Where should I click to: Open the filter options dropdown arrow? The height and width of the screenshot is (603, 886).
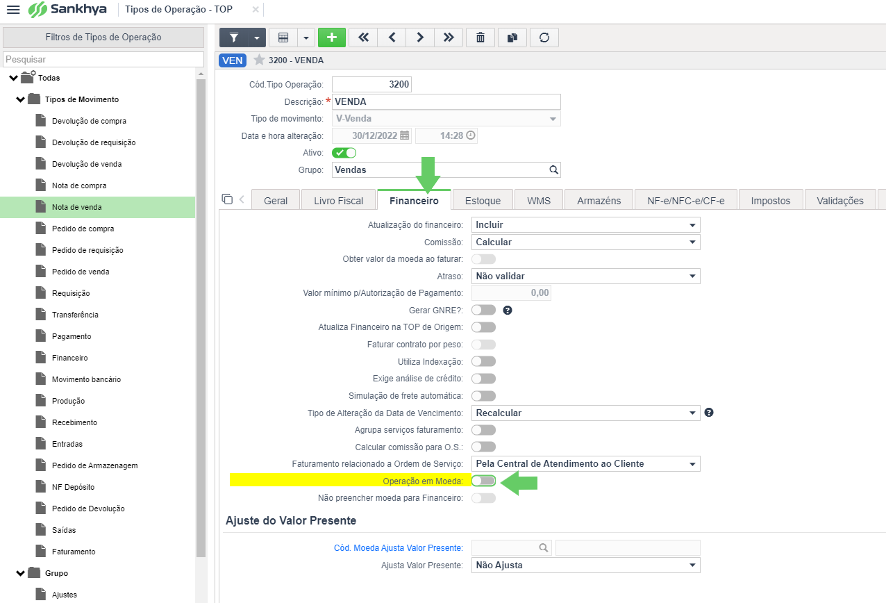[x=257, y=38]
